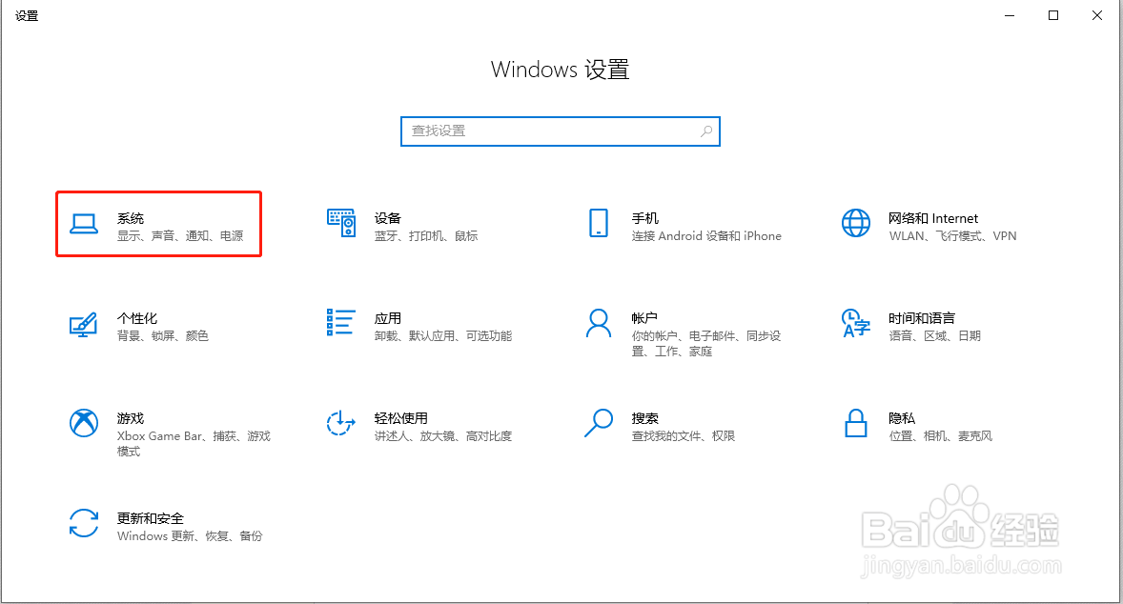Maximize the Settings window

tap(1052, 15)
